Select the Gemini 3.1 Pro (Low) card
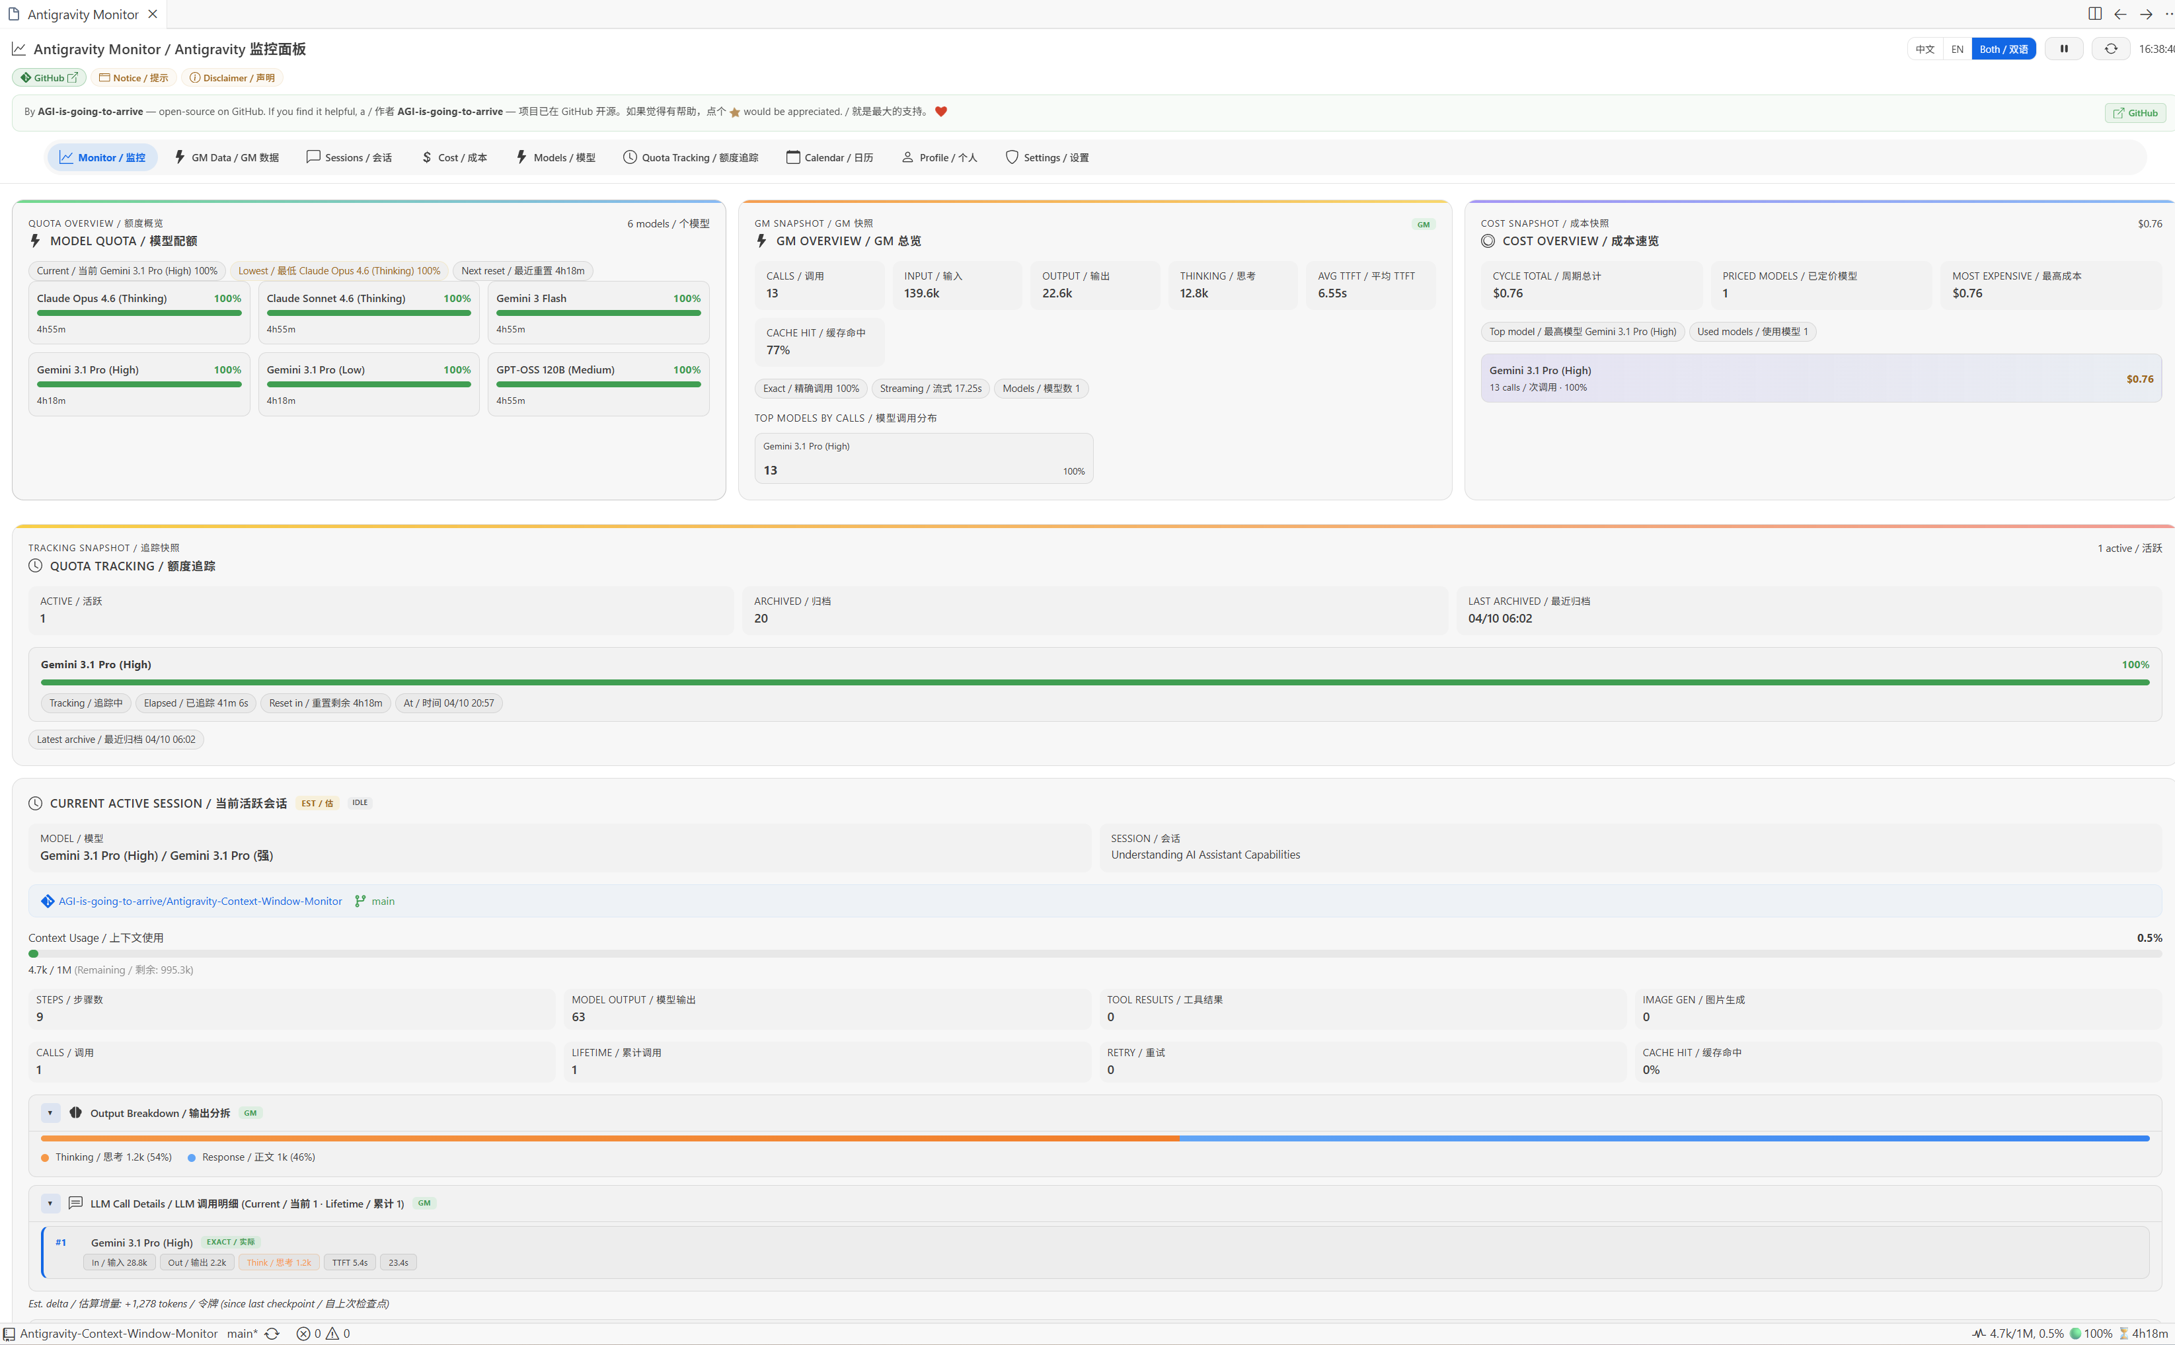 tap(368, 383)
